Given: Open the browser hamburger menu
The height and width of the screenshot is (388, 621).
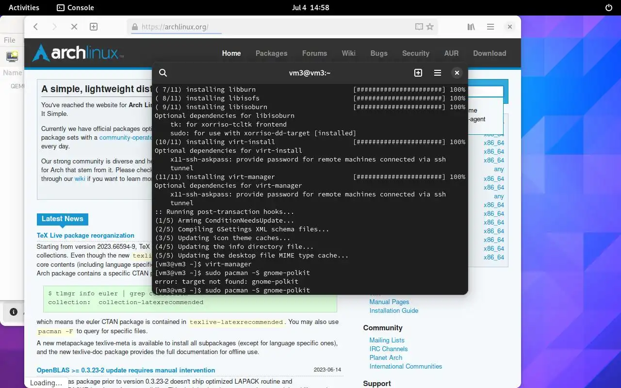Looking at the screenshot, I should pos(490,27).
